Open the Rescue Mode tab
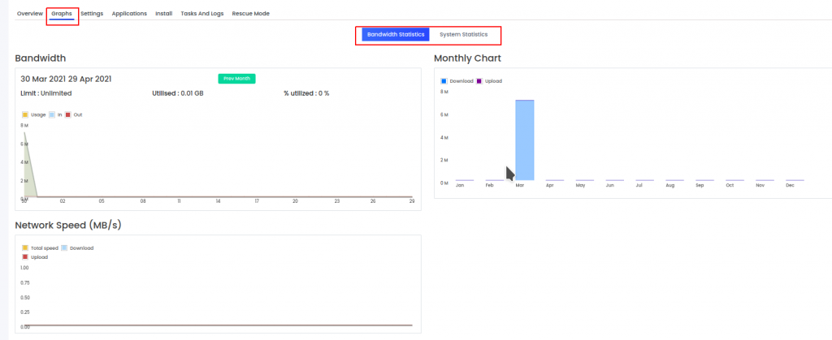Viewport: 832px width, 340px height. pos(250,14)
